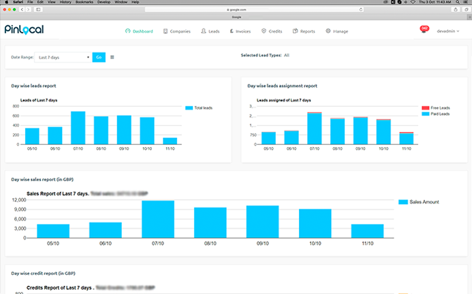Click the Manage gear icon

click(329, 31)
